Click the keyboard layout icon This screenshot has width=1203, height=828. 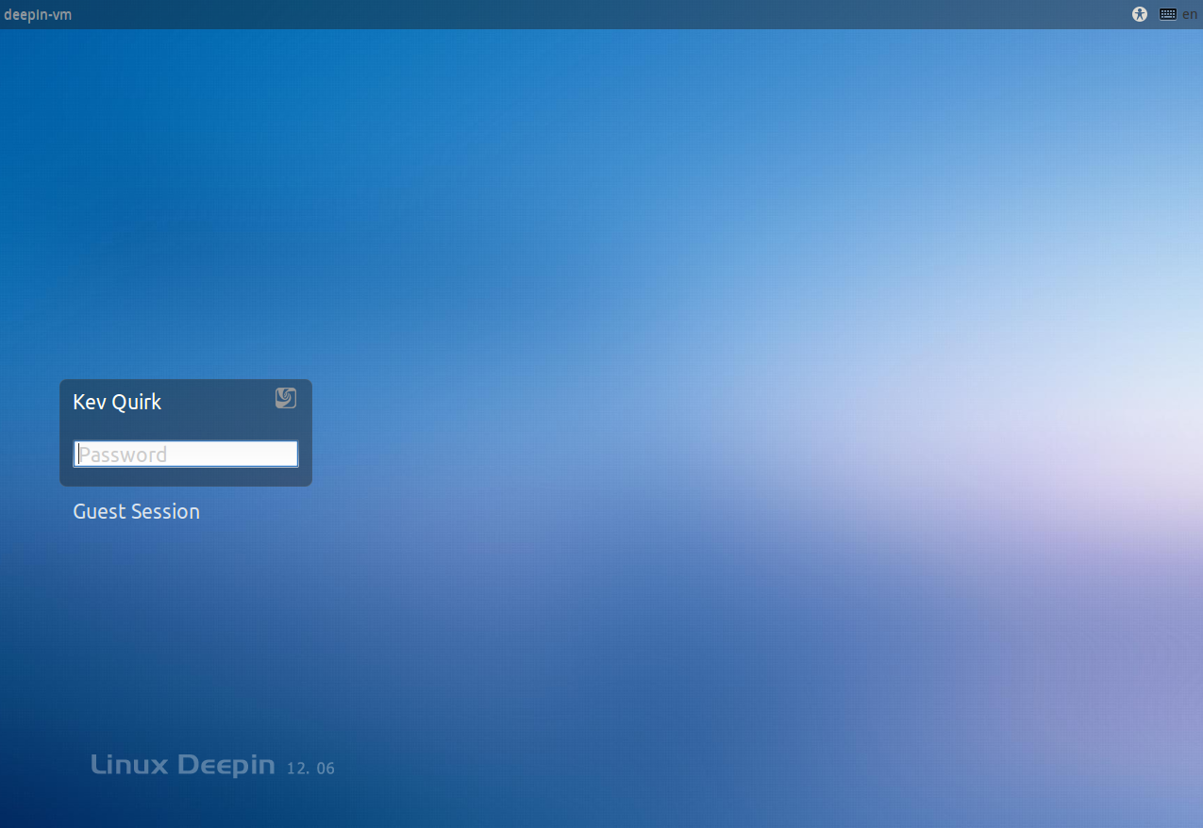[1168, 14]
